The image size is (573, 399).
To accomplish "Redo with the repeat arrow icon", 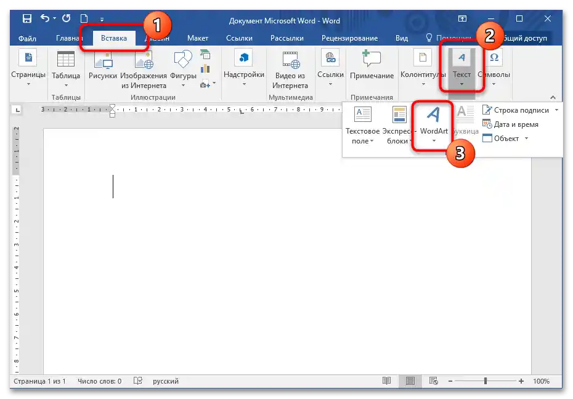I will 66,18.
